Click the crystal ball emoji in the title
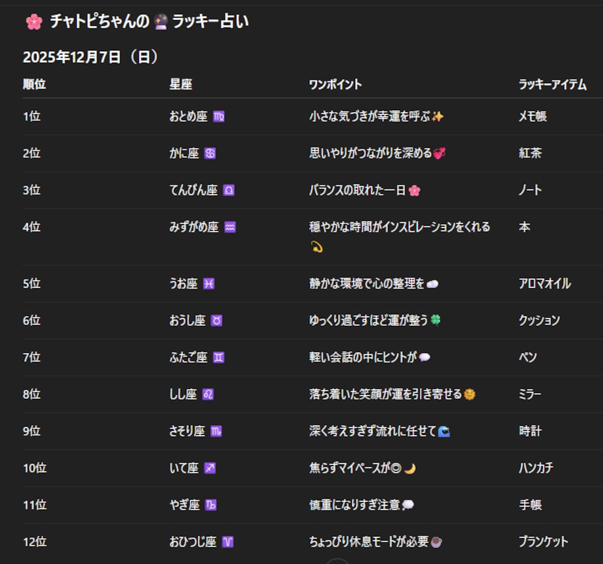 pos(160,21)
